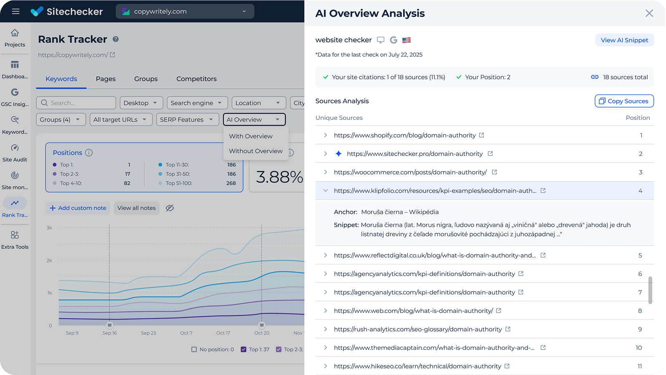Switch to the Competitors tab
This screenshot has width=666, height=375.
point(196,79)
